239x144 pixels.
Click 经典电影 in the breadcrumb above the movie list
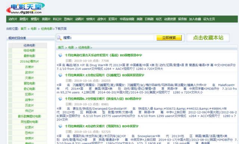tap(84, 48)
